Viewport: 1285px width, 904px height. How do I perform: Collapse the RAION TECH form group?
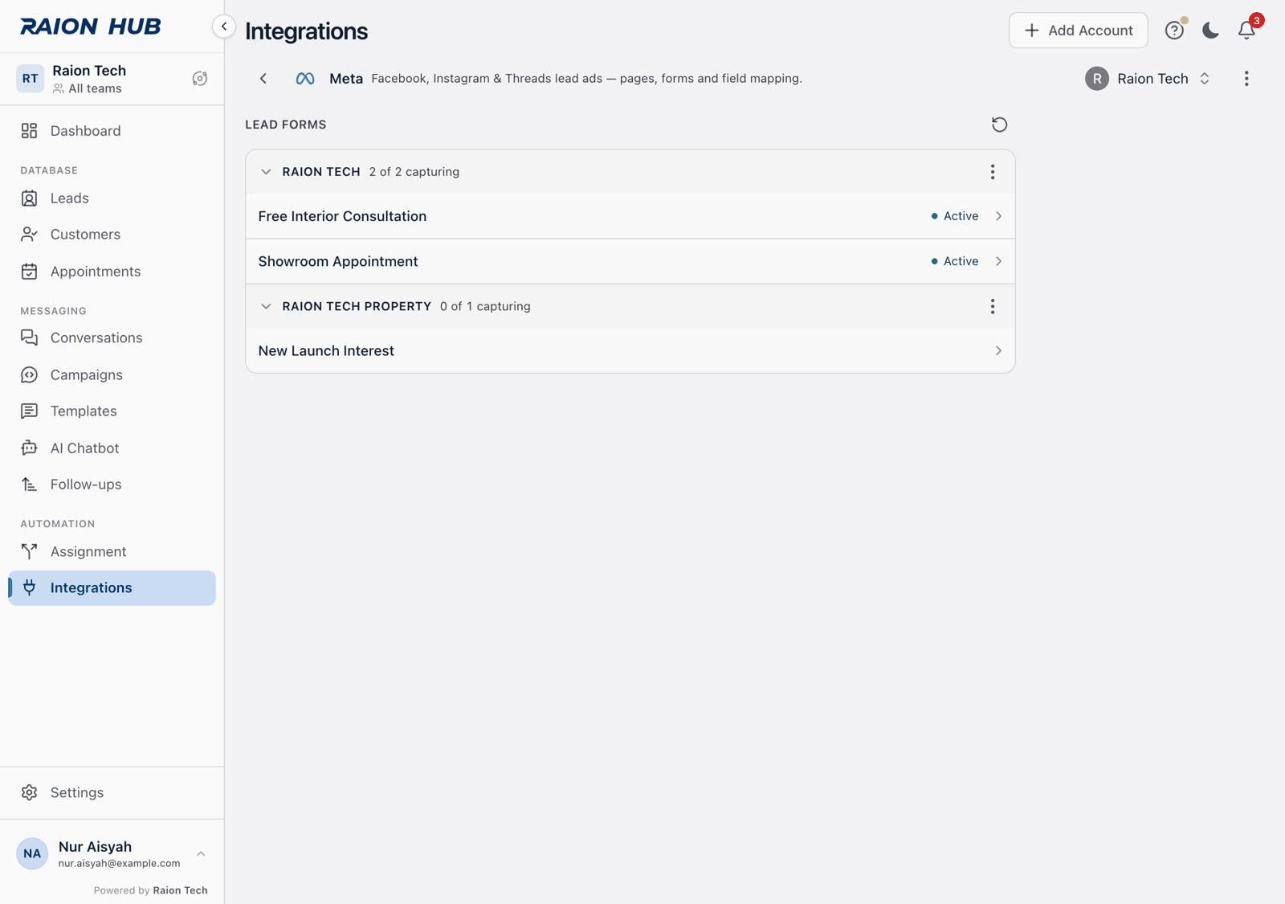(x=266, y=172)
